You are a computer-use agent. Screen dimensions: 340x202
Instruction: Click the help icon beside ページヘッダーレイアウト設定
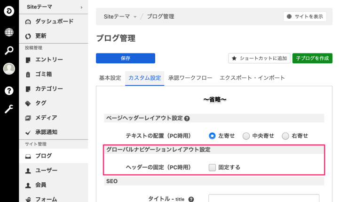pyautogui.click(x=187, y=119)
